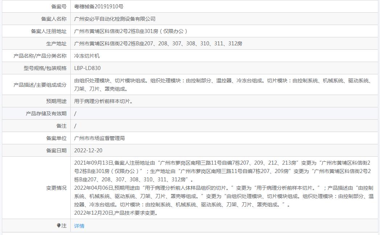The width and height of the screenshot is (380, 235).
Task: Click the production address ending 311、312房
Action: [x=158, y=44]
